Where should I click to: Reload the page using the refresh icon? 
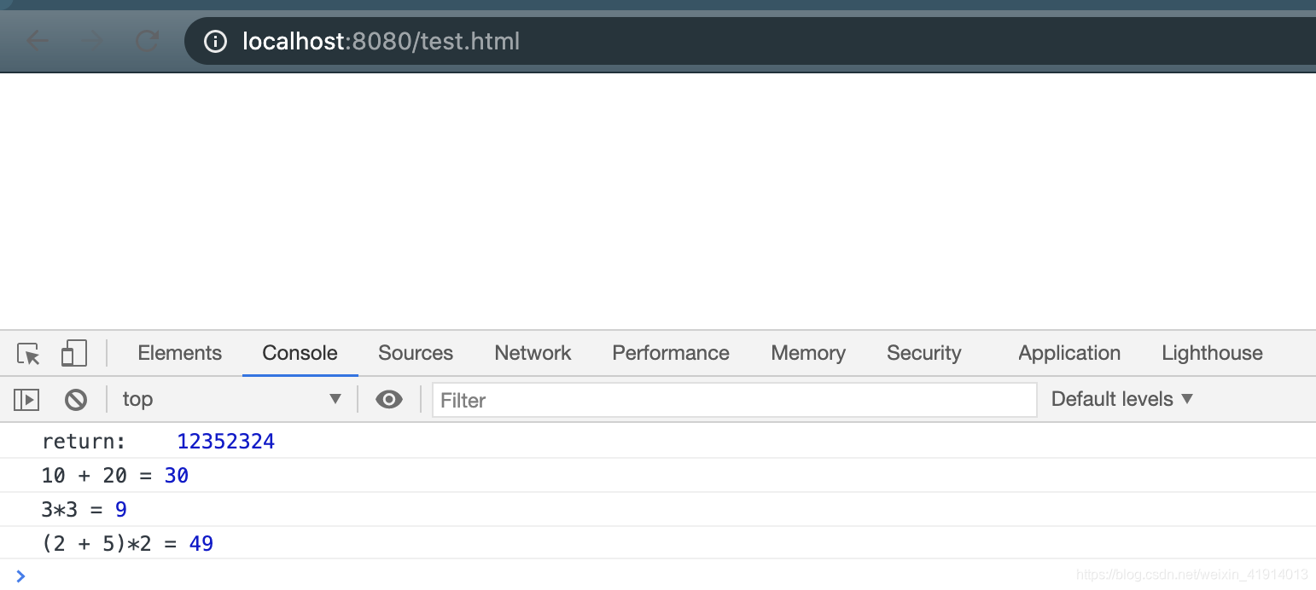(148, 41)
